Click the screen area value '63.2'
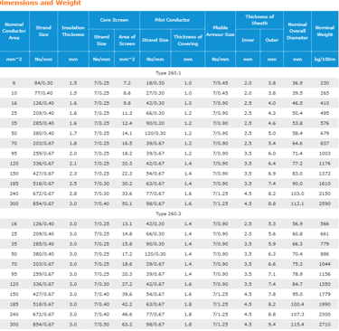 point(127,325)
